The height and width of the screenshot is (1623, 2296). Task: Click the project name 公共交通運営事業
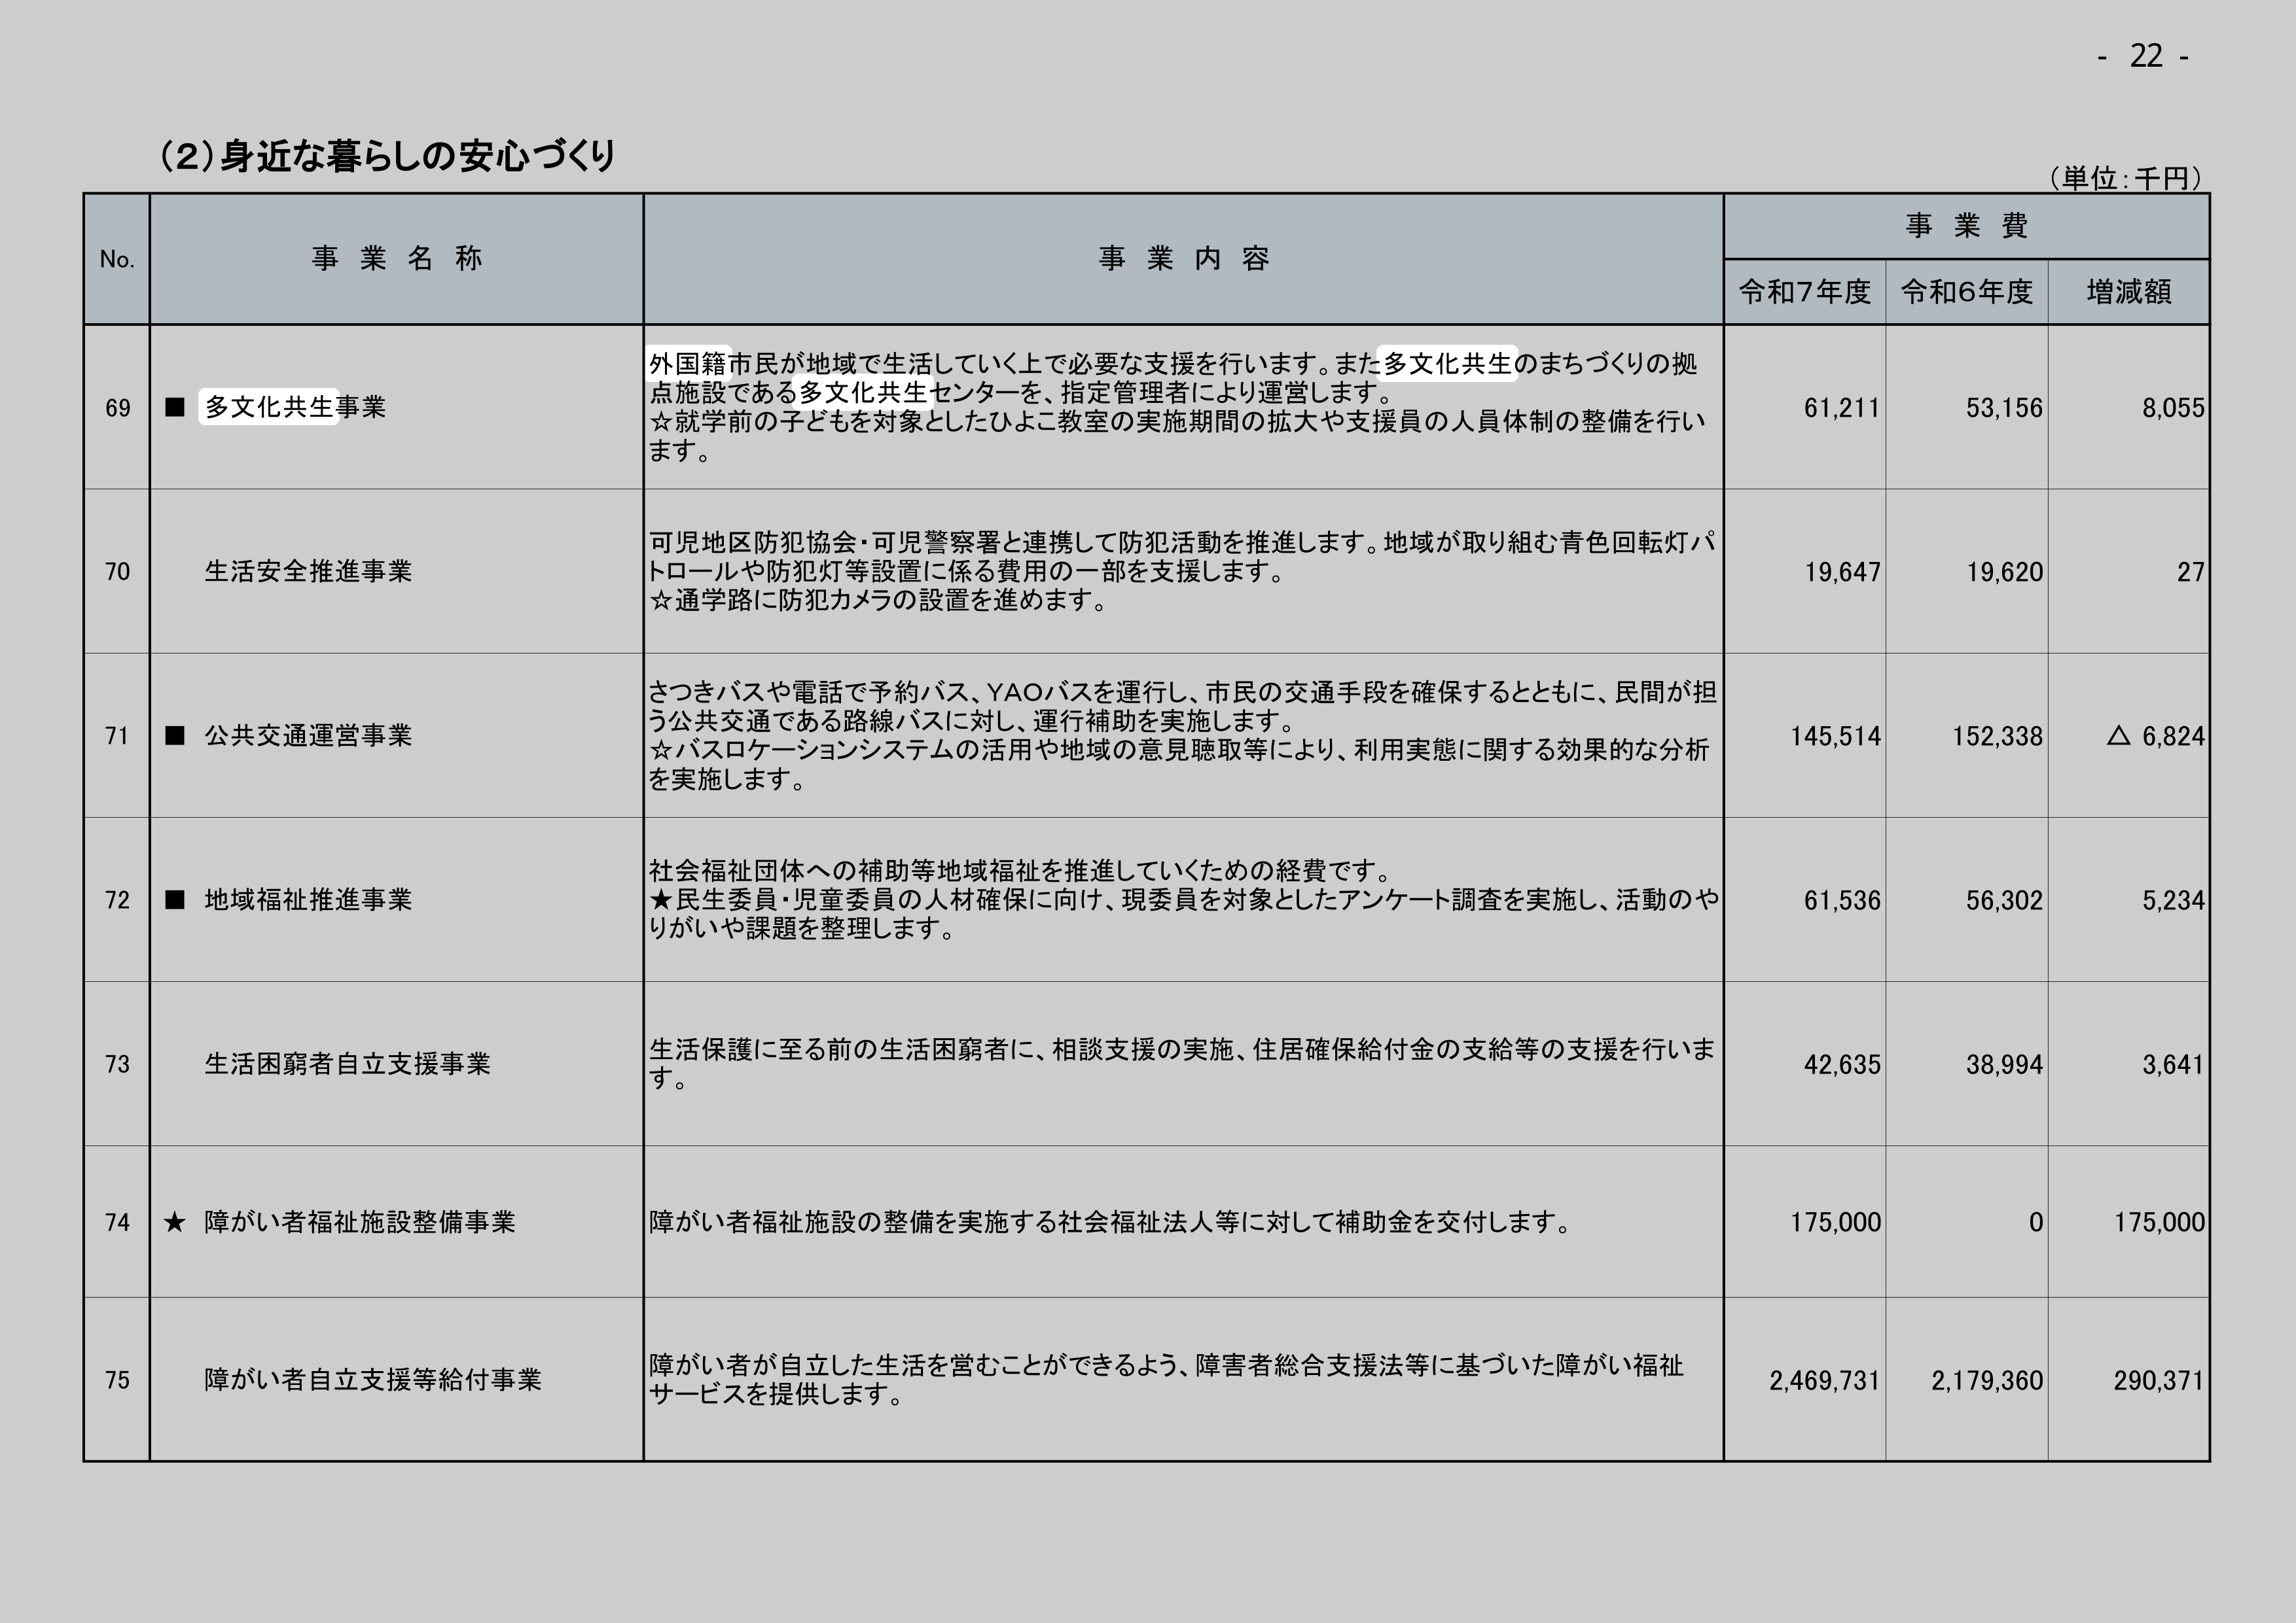[x=308, y=735]
